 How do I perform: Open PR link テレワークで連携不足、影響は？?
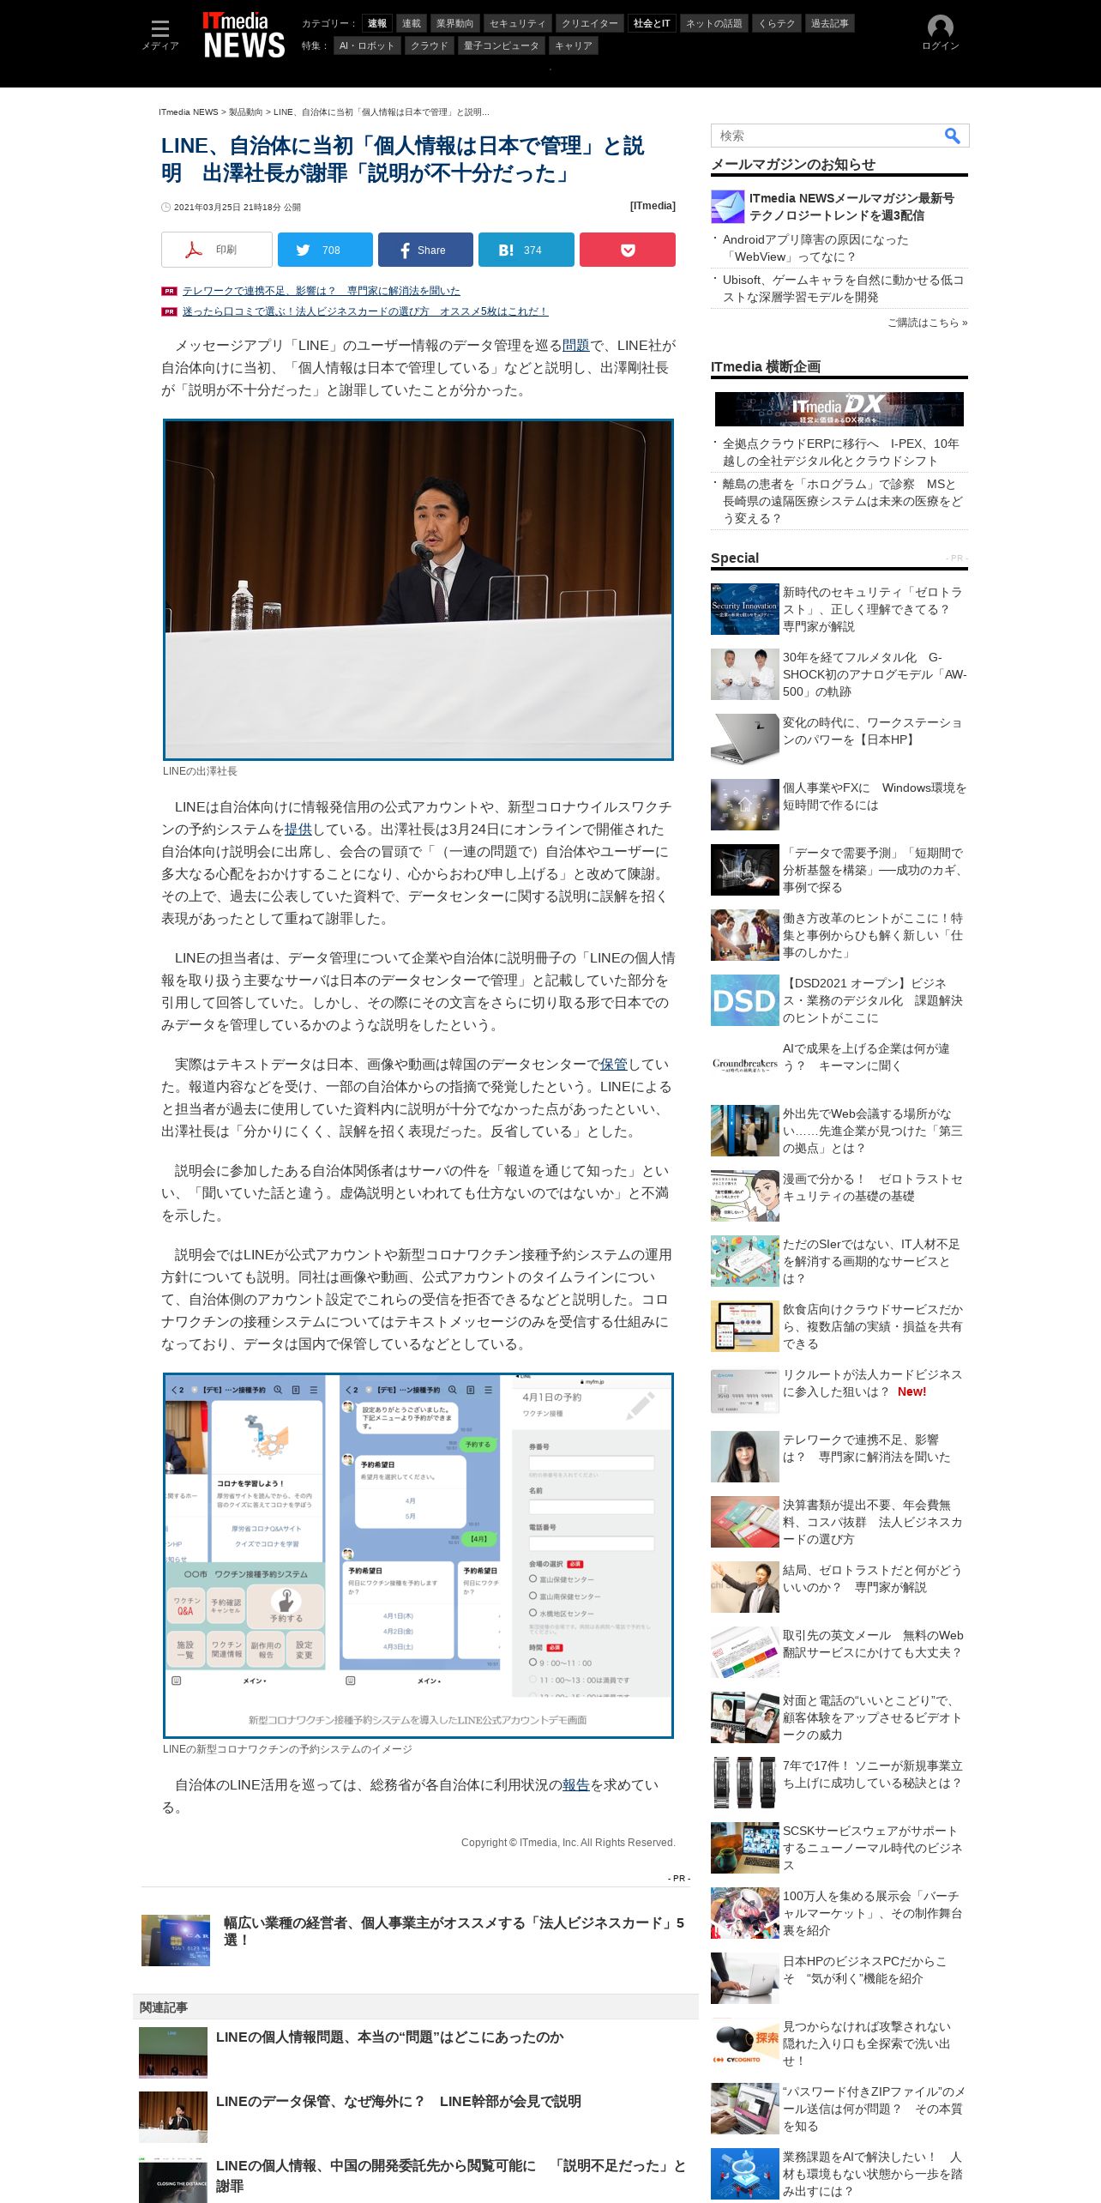coord(322,291)
